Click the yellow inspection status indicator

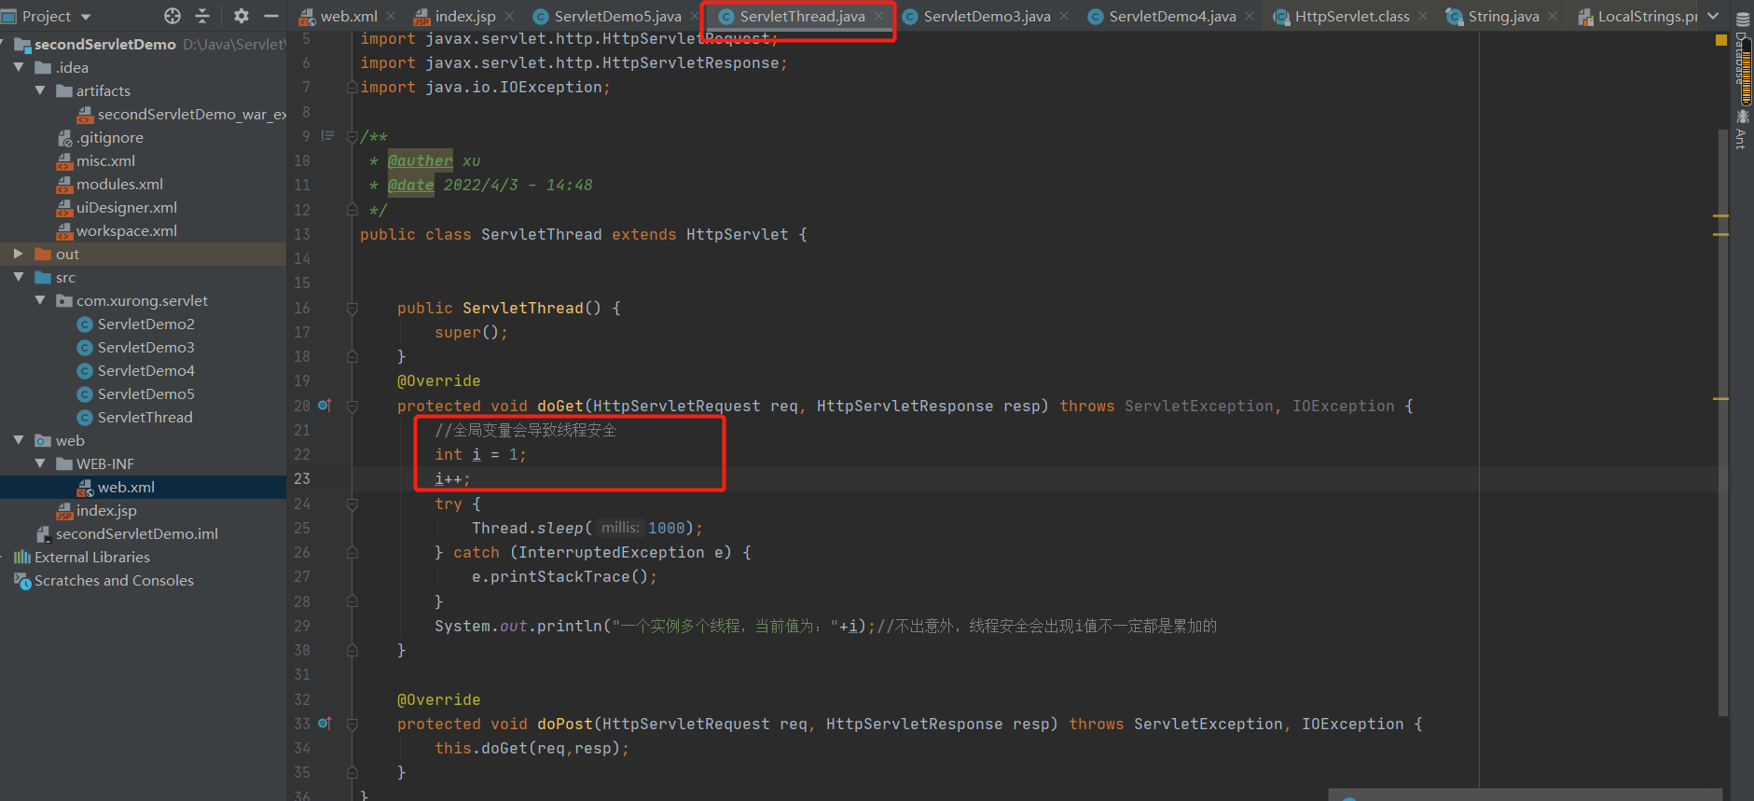[1721, 40]
